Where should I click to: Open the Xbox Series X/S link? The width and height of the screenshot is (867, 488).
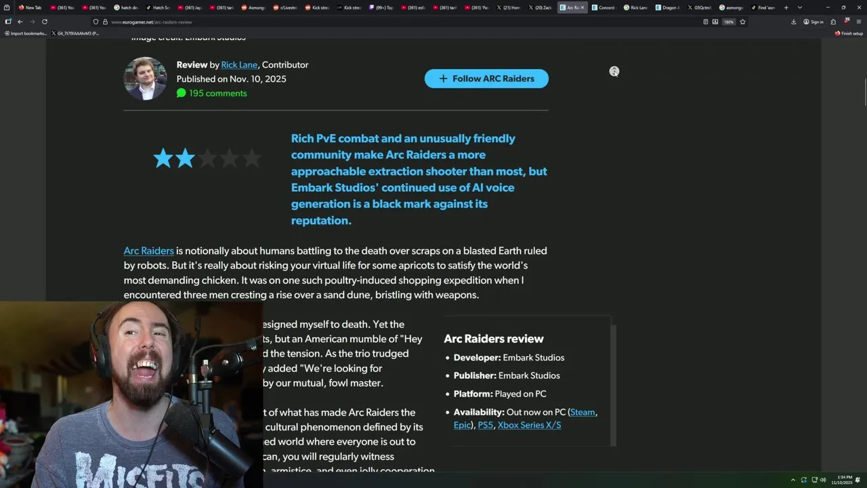[529, 425]
